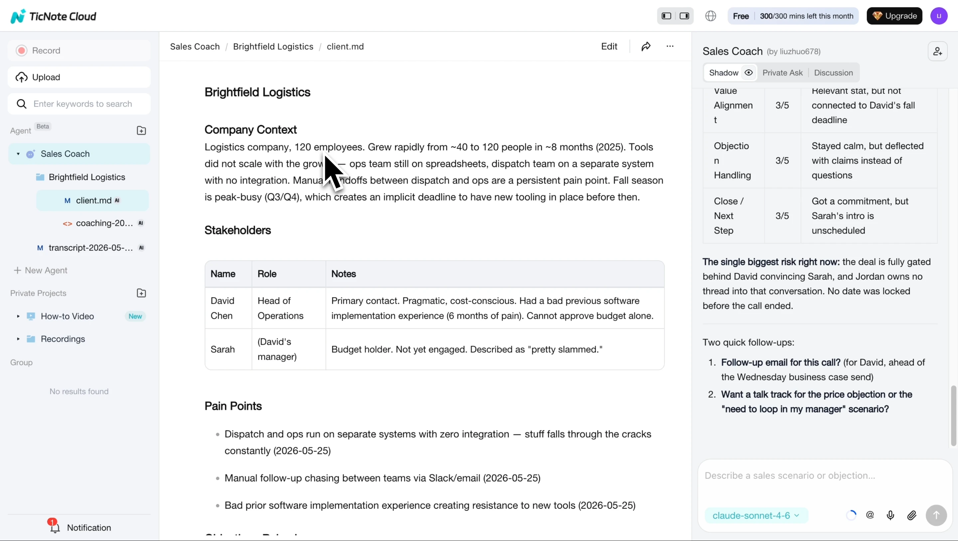Click the New badge on How-to Video

coord(135,316)
